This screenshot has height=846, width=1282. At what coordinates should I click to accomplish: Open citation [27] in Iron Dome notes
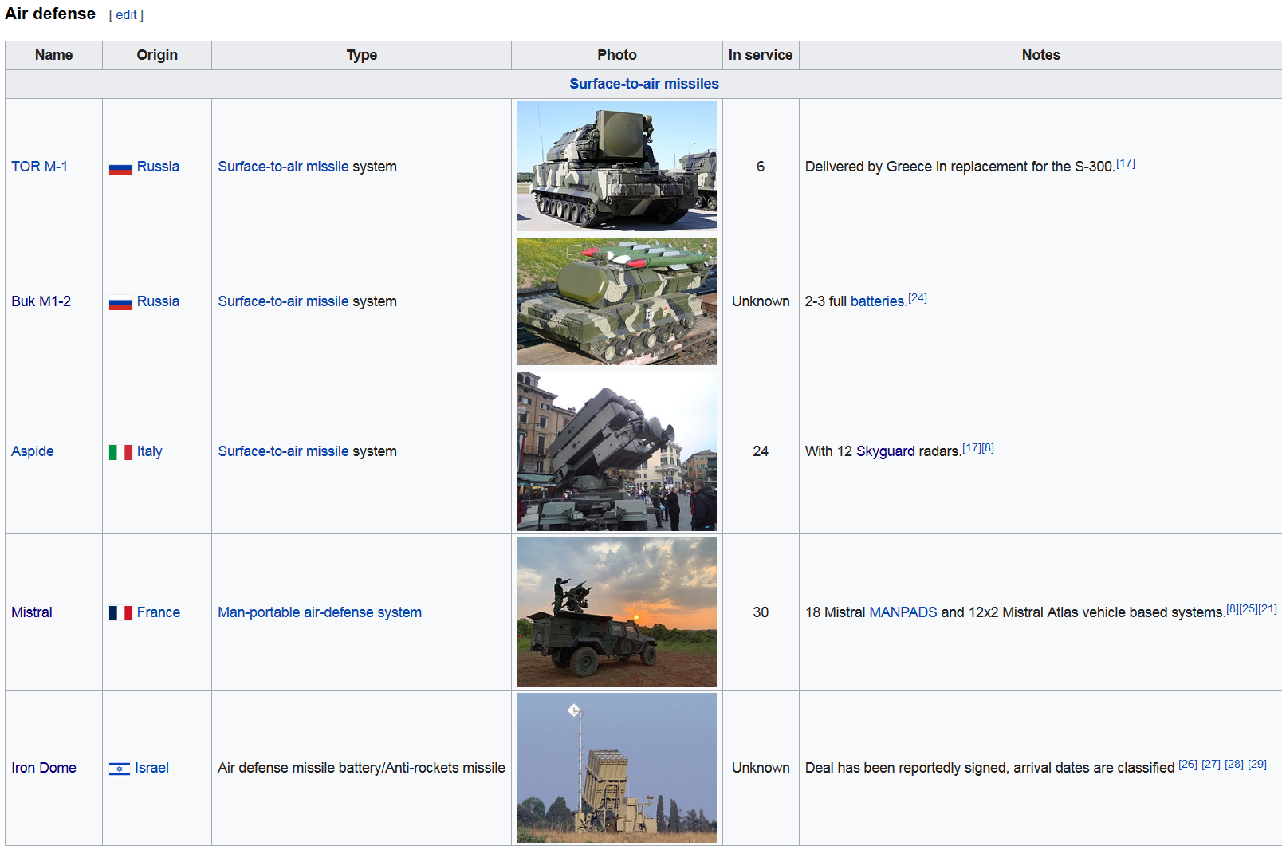tap(1211, 765)
